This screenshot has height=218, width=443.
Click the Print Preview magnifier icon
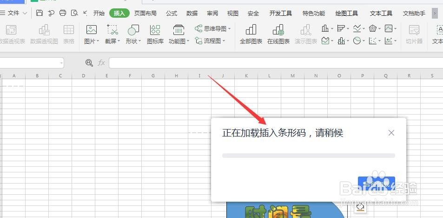(74, 13)
